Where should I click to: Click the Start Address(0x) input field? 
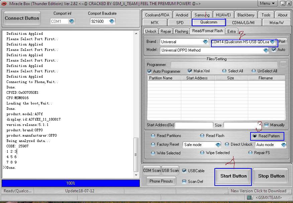(194, 125)
